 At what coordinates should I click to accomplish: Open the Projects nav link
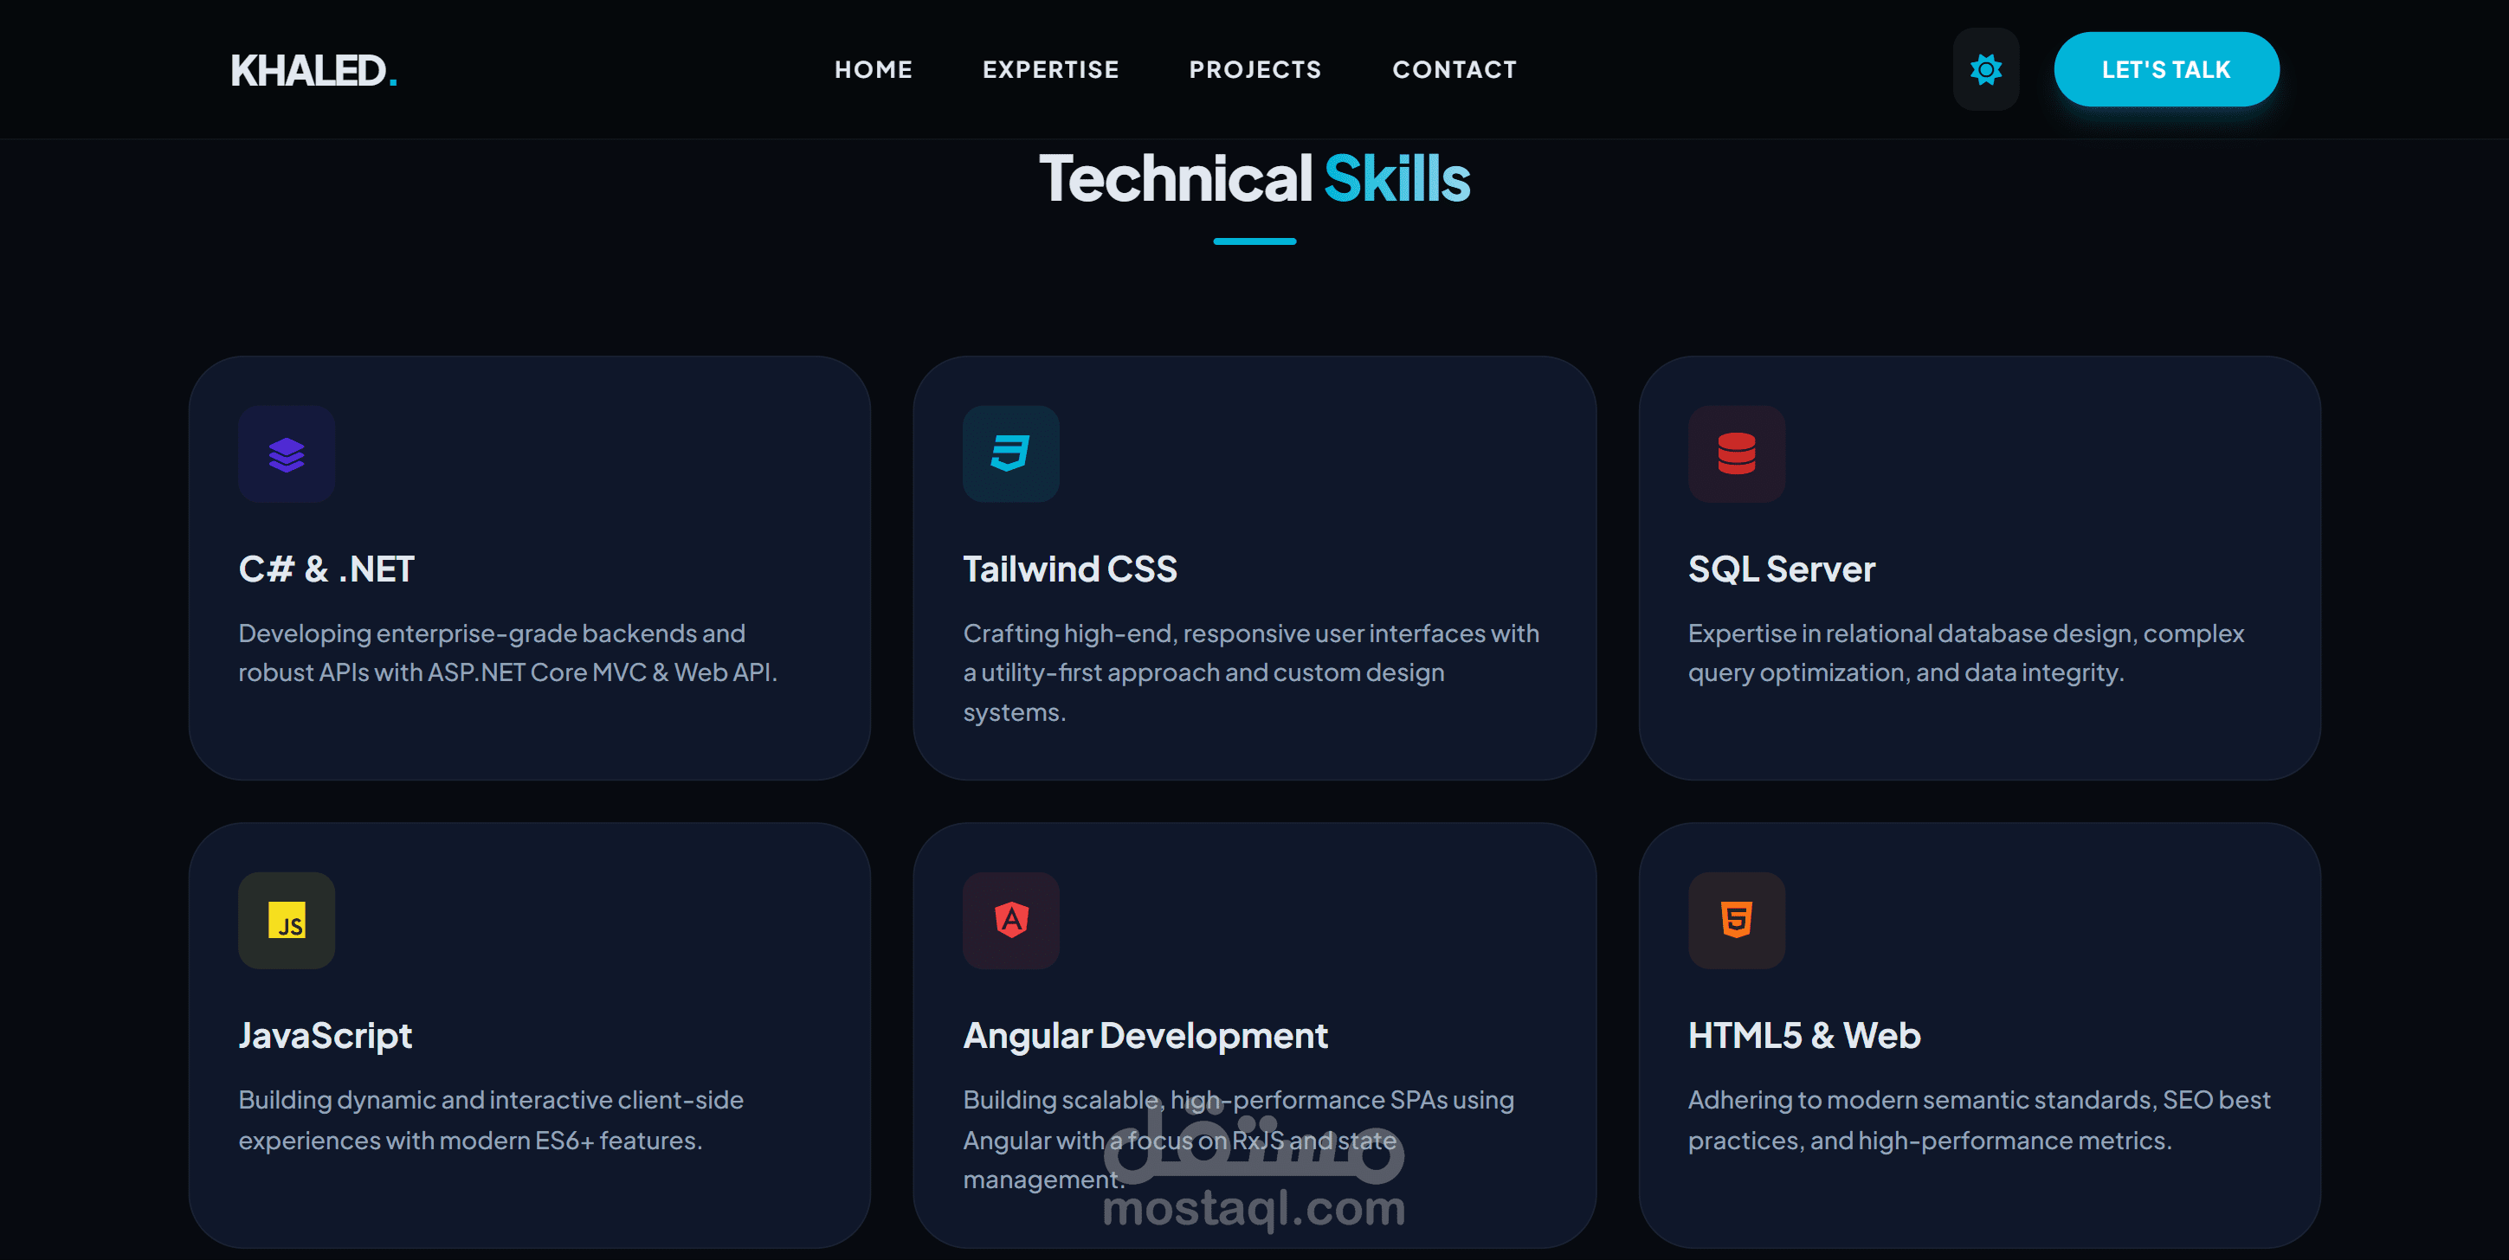1254,69
